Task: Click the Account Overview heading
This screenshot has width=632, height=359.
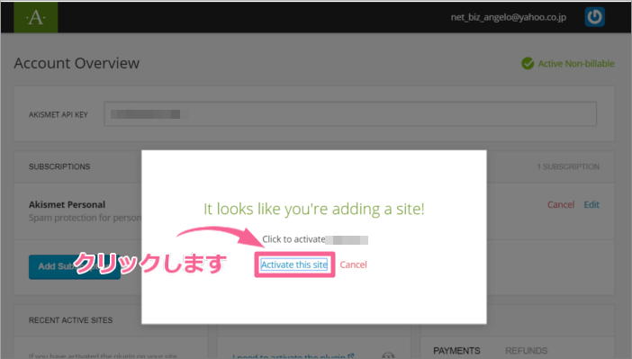Action: point(77,63)
